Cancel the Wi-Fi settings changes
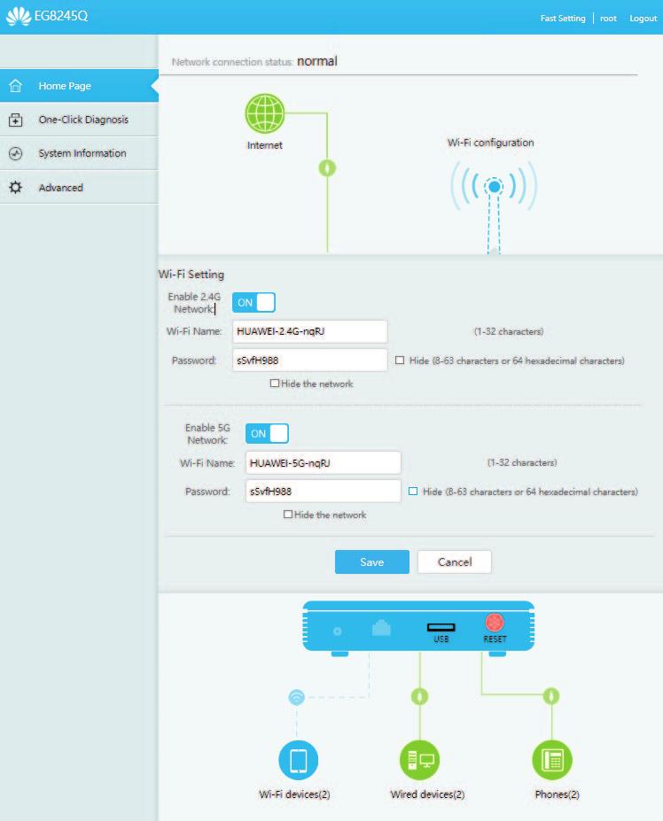The height and width of the screenshot is (821, 663). click(455, 562)
